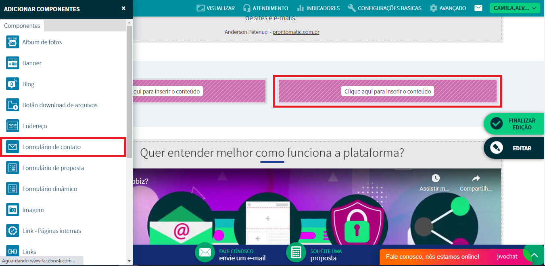The width and height of the screenshot is (545, 266).
Task: Open the mail envelope icon in top bar
Action: coord(478,8)
